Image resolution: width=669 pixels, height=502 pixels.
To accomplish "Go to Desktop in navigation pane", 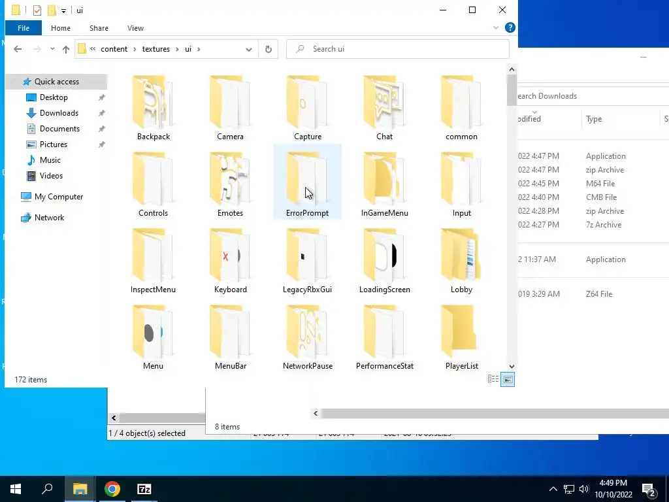I will [x=54, y=97].
